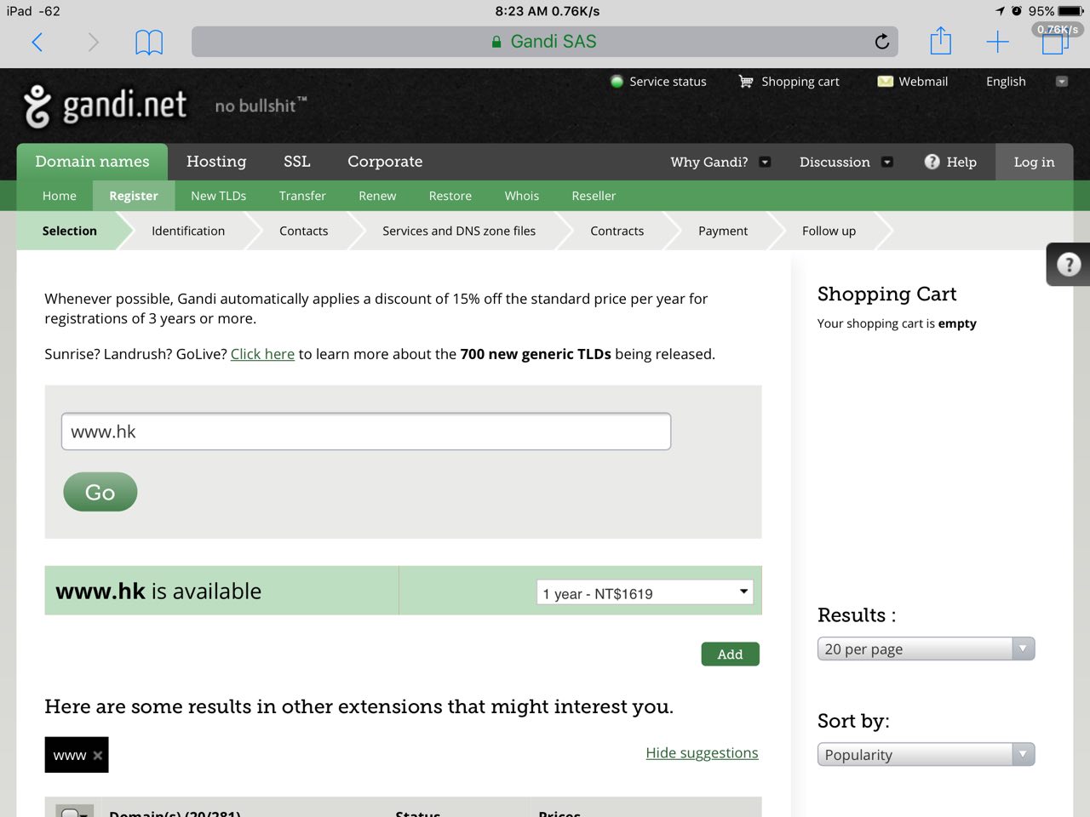Open the 1 year - NT$1619 dropdown
The width and height of the screenshot is (1090, 817).
[x=645, y=593]
